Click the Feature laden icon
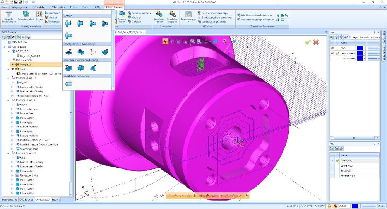387x209 pixels. (x=122, y=14)
